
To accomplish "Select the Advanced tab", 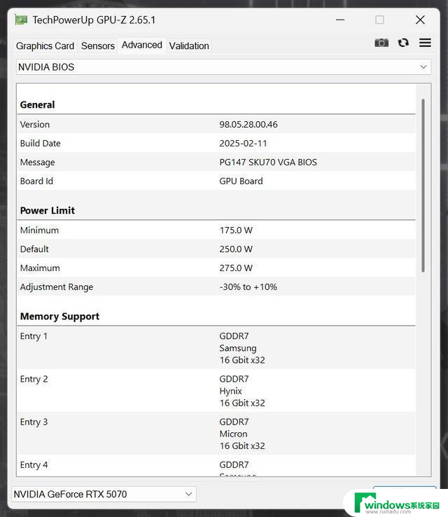I will click(142, 45).
